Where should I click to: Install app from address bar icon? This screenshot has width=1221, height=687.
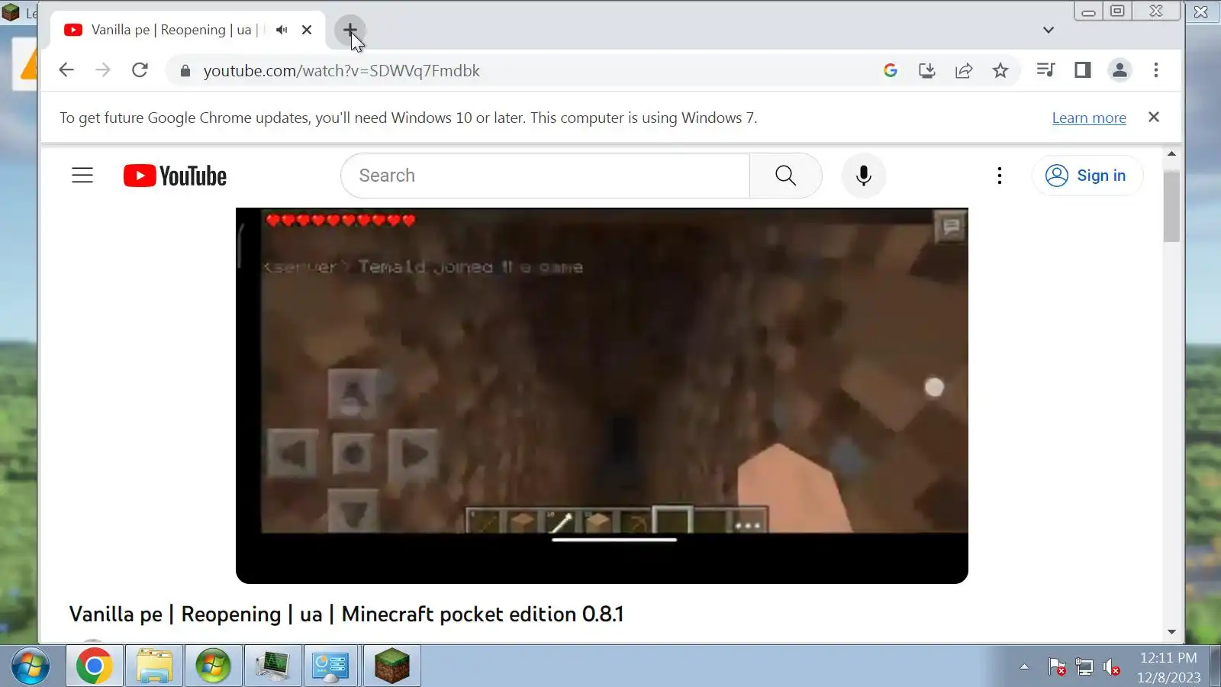926,70
